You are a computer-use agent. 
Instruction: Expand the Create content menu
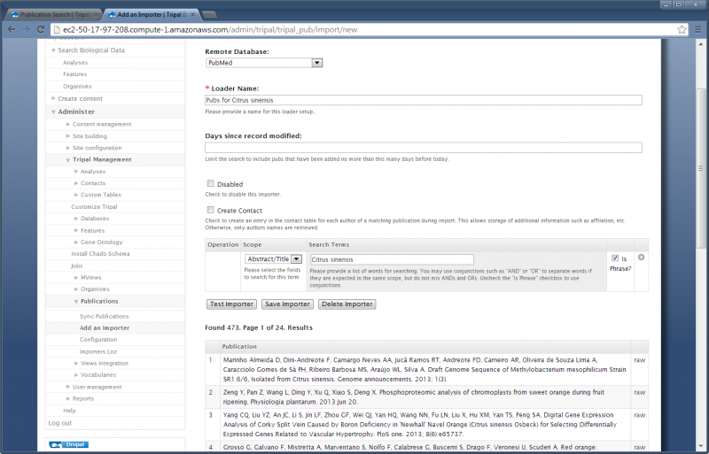tap(53, 98)
